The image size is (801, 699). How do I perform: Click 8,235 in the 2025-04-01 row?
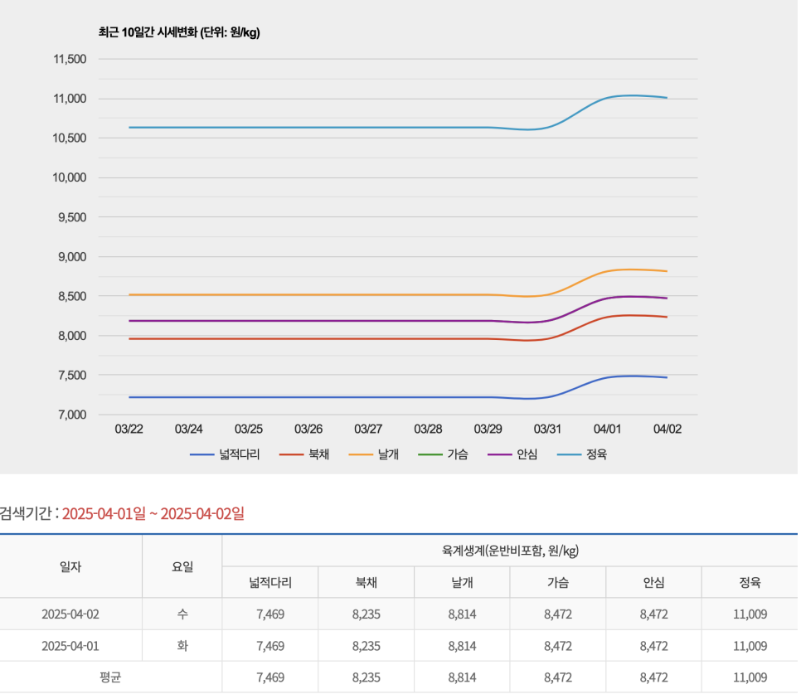click(x=367, y=647)
